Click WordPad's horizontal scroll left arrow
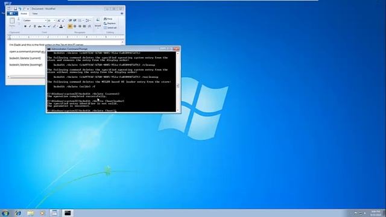386x217 pixels. click(x=8, y=77)
